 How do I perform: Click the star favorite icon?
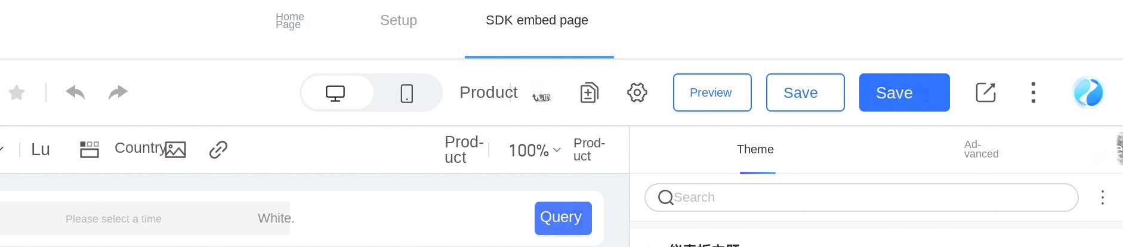17,92
